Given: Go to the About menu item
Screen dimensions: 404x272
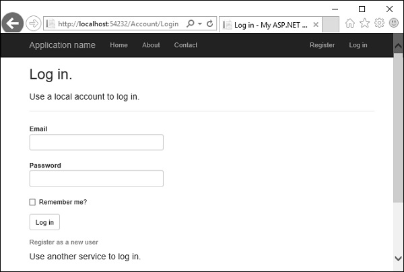Looking at the screenshot, I should point(151,45).
